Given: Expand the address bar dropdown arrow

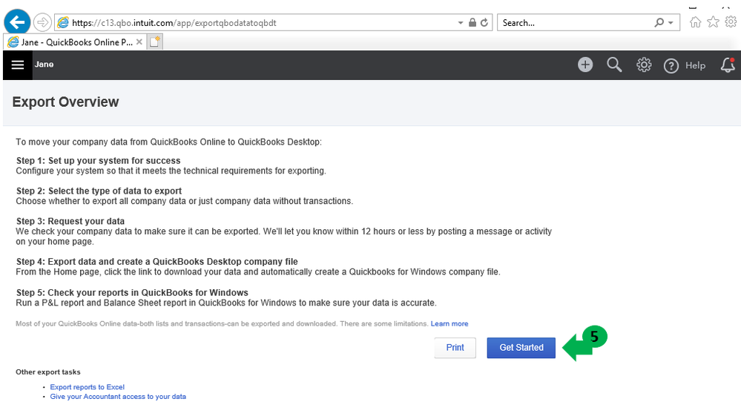Looking at the screenshot, I should pos(461,23).
